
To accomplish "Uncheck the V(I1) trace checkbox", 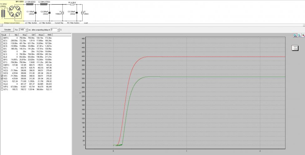I will point(2,76).
